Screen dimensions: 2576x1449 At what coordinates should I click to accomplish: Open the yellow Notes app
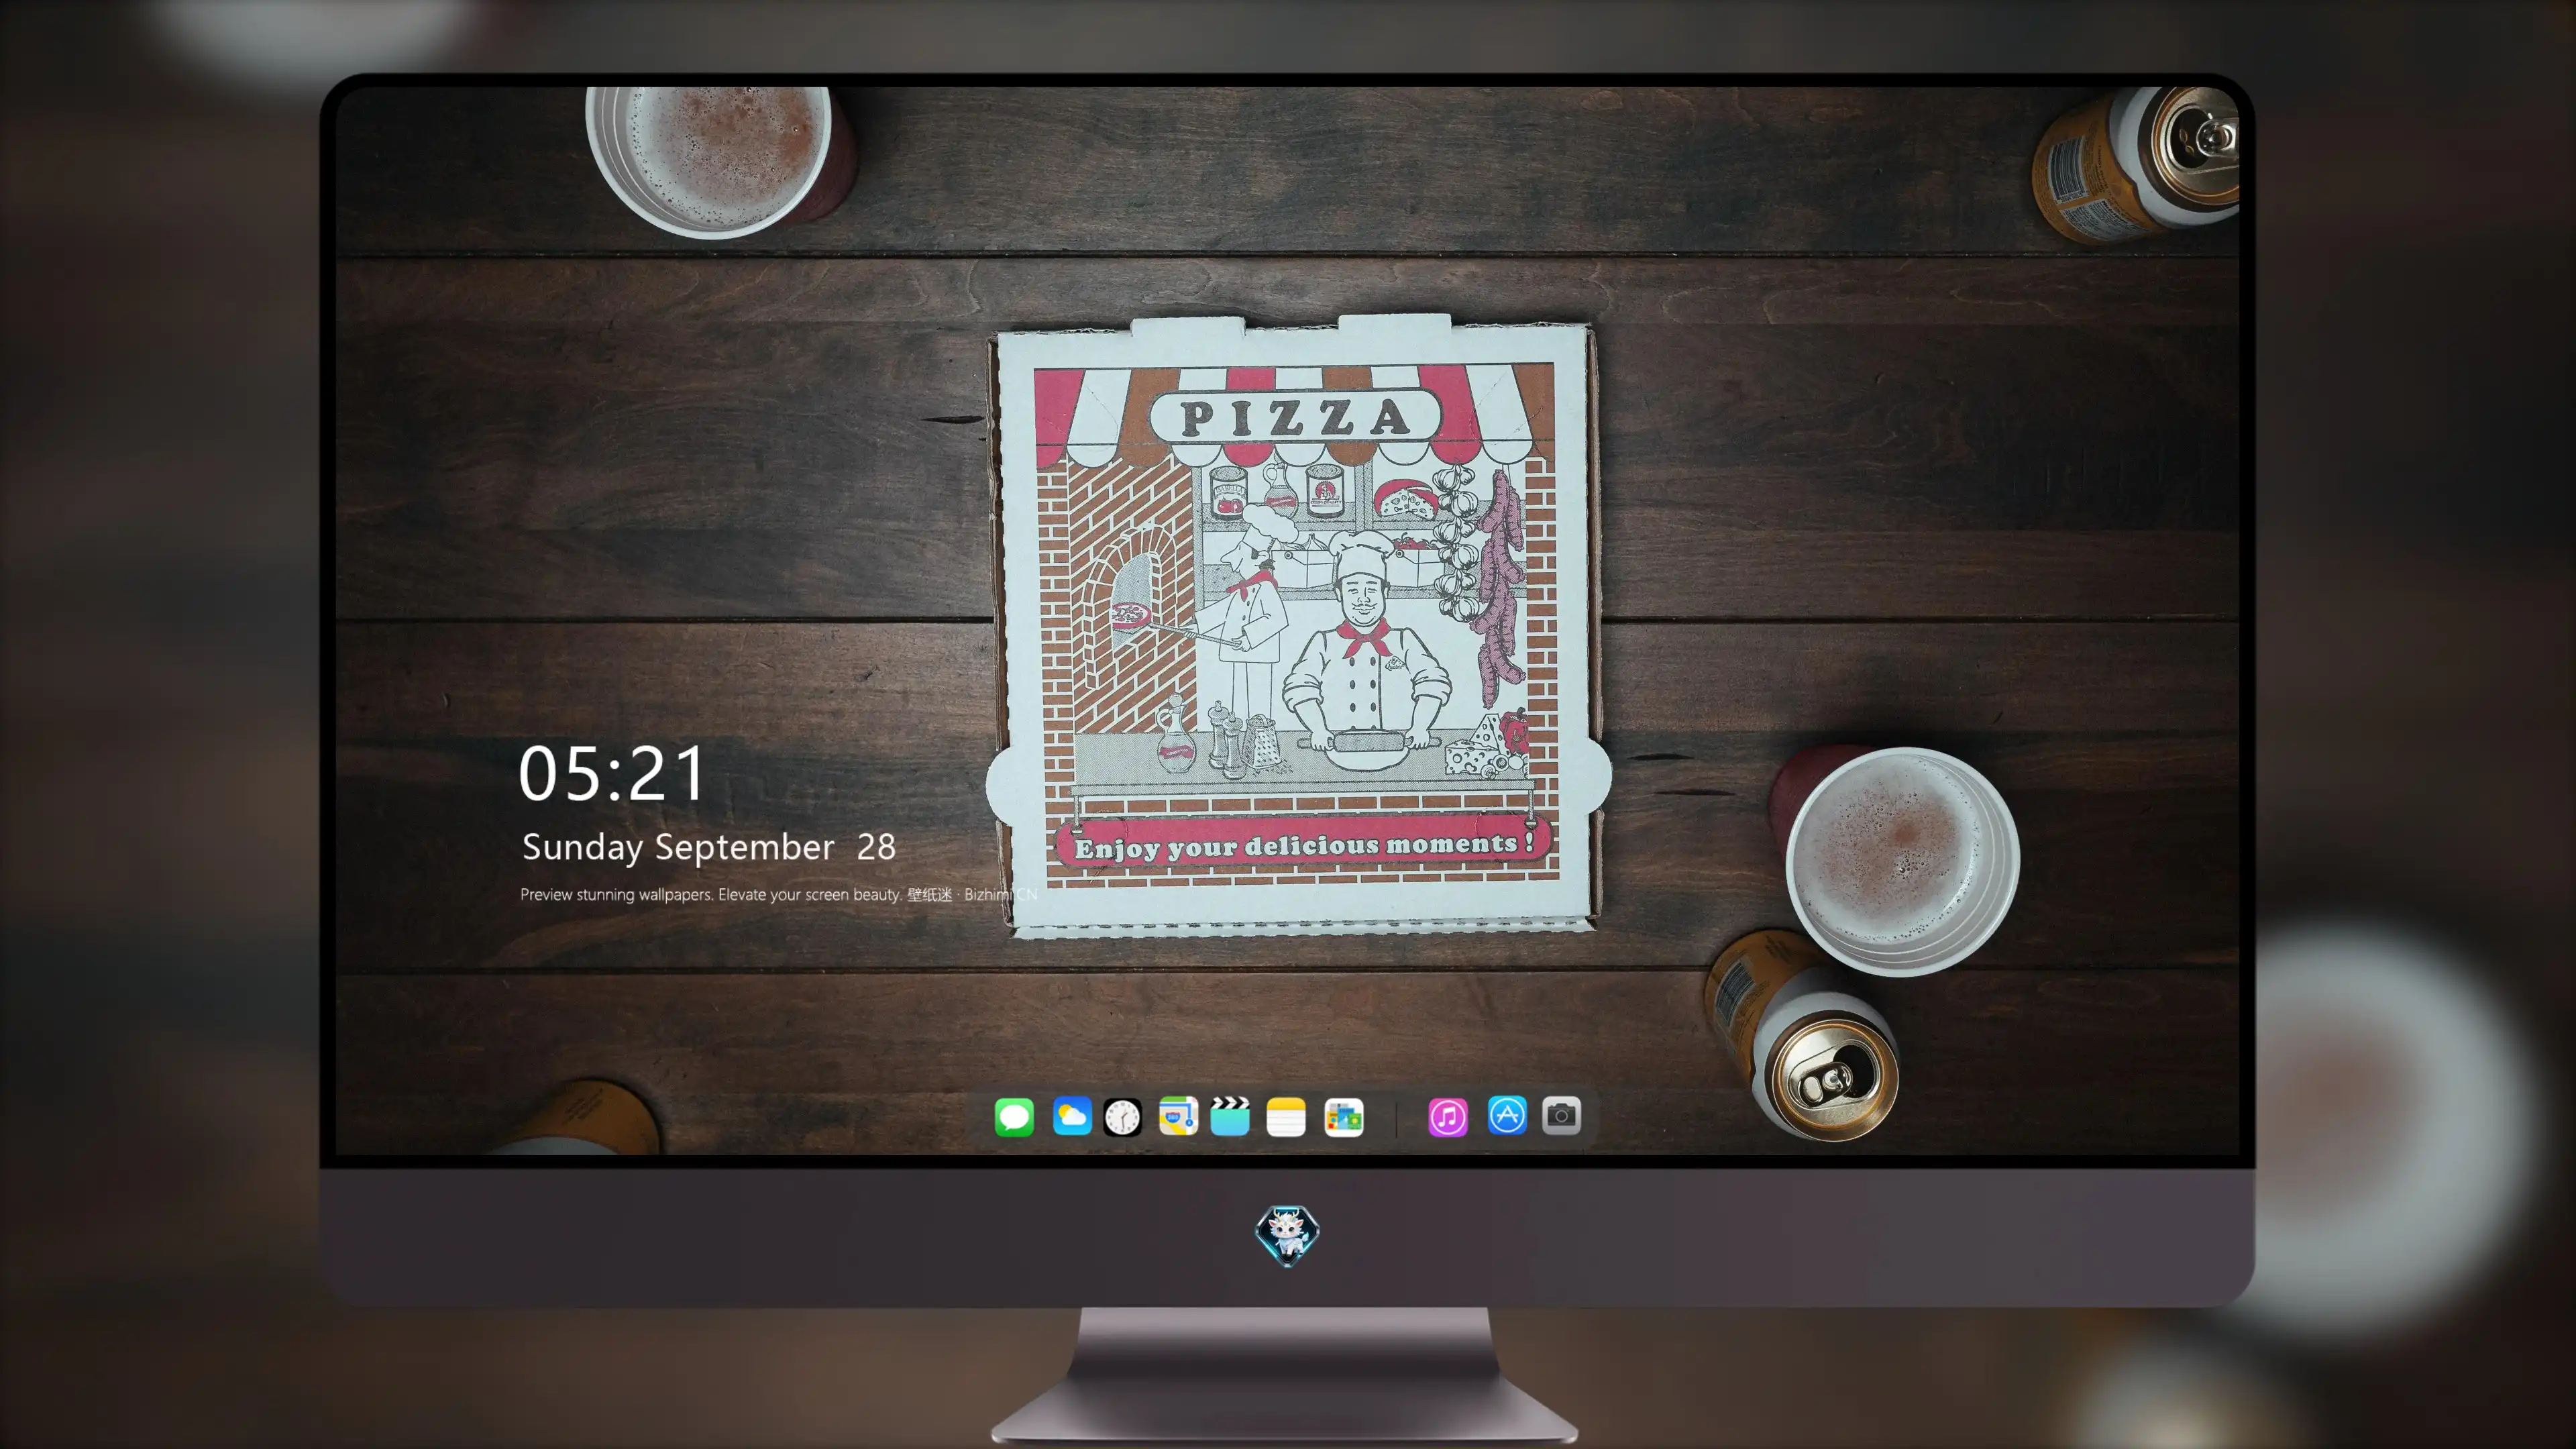coord(1286,1116)
